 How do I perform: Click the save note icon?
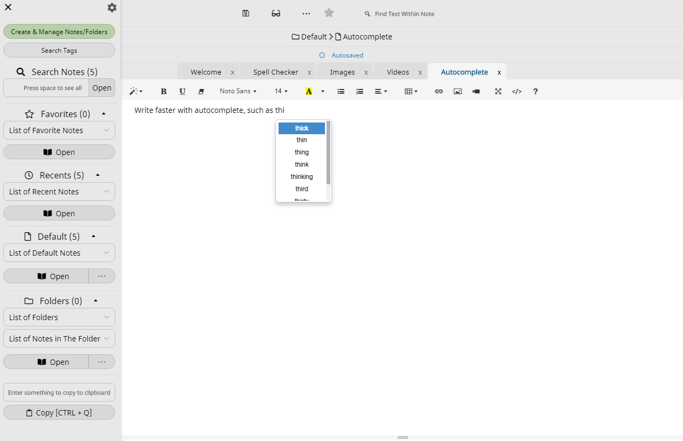tap(245, 13)
